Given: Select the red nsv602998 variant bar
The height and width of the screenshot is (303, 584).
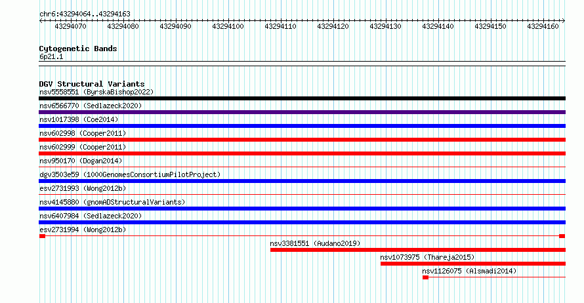Looking at the screenshot, I should (x=302, y=140).
